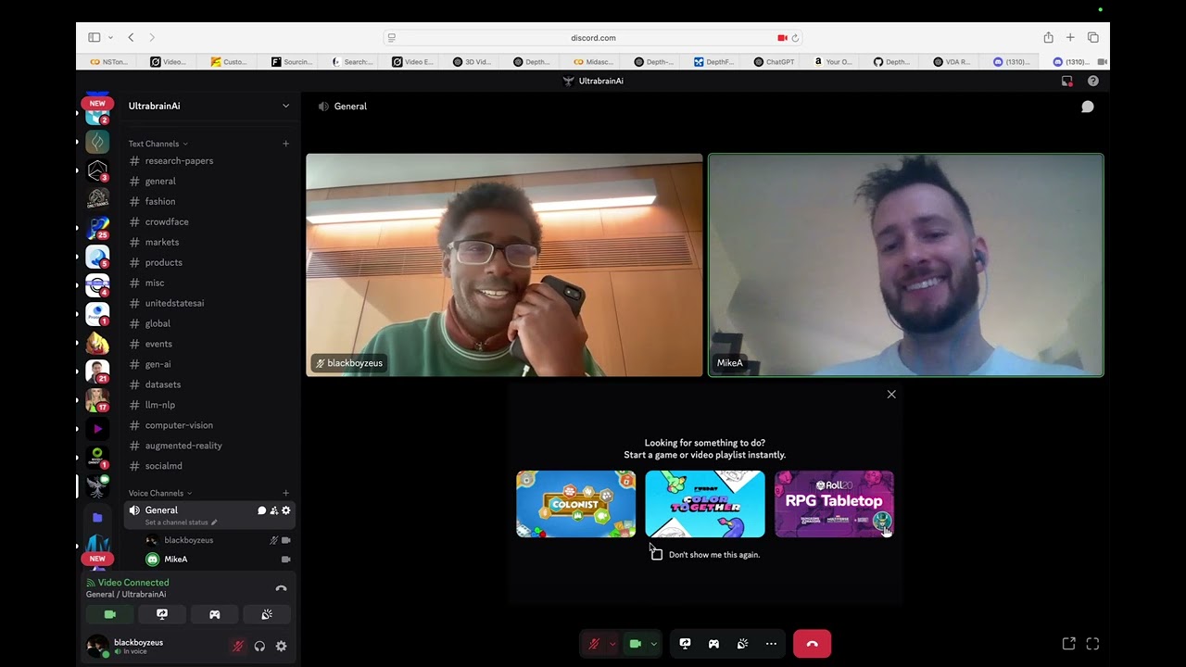
Task: Close the activity suggestions popup
Action: [891, 395]
